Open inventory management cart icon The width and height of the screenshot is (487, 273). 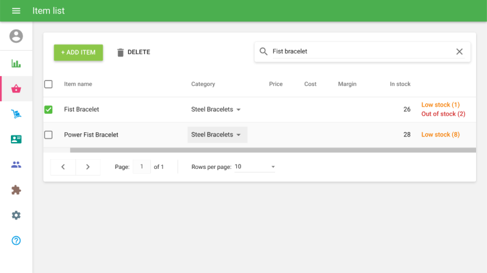[x=16, y=114]
